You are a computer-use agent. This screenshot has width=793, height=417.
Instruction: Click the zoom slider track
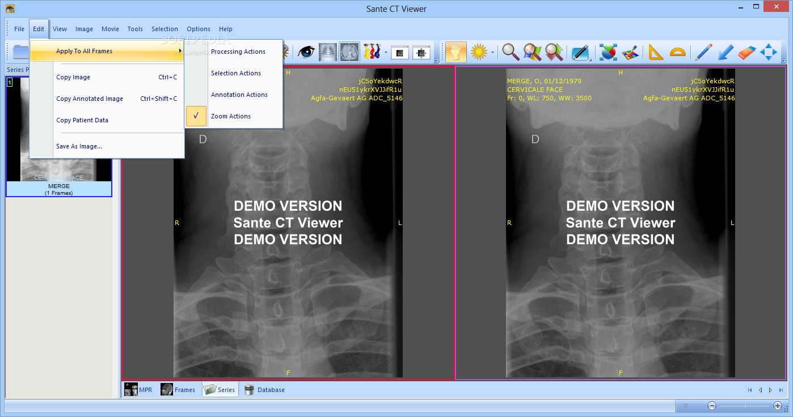click(x=745, y=406)
